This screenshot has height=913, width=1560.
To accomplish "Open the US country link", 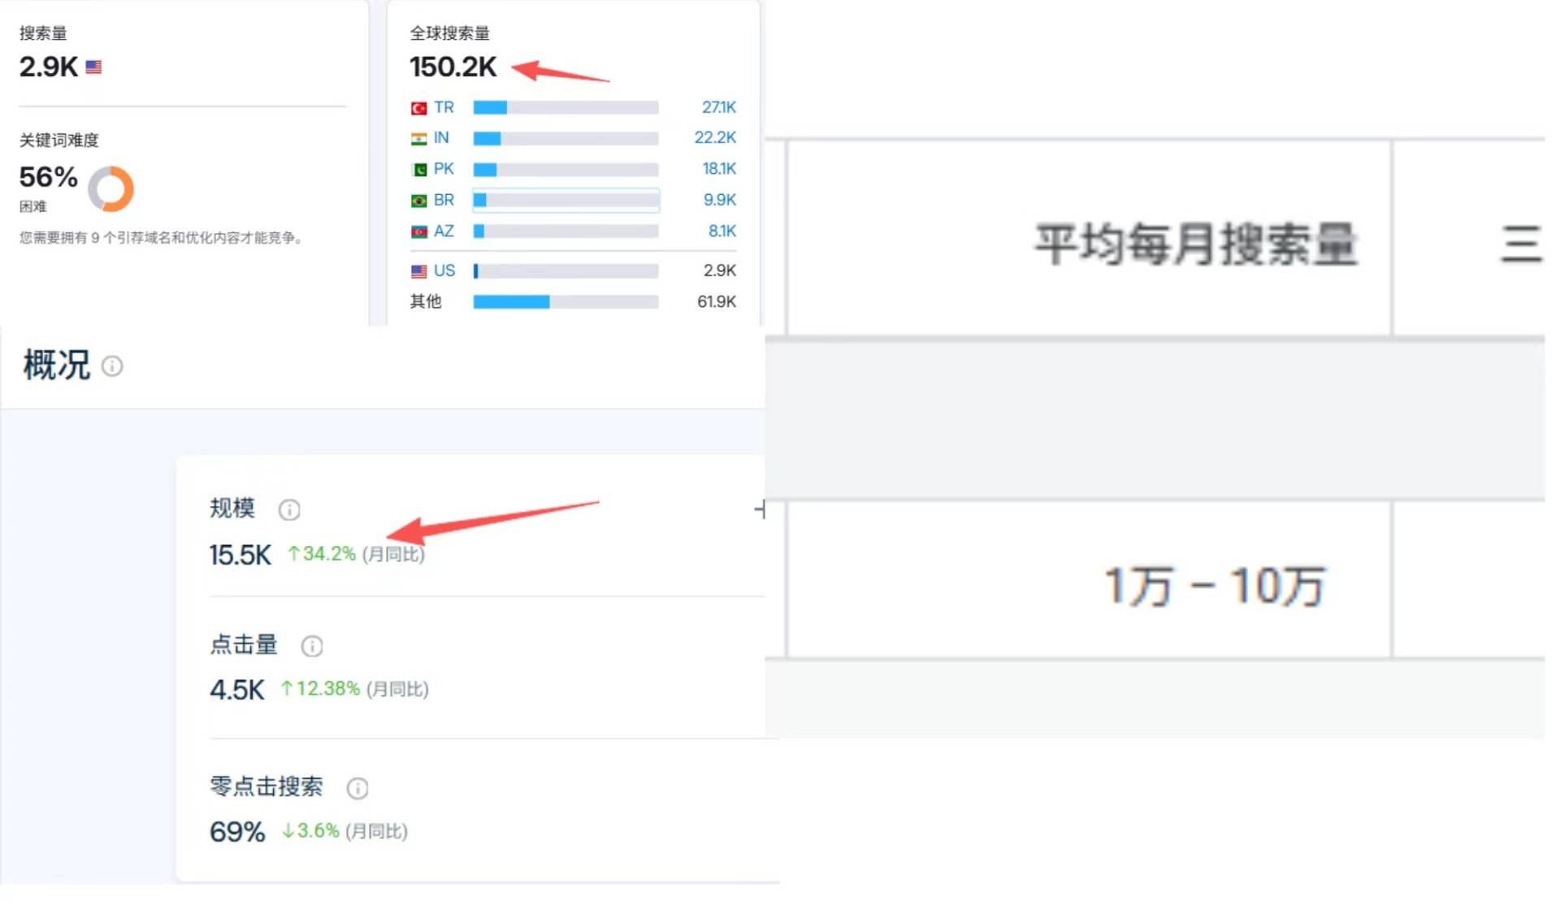I will coord(444,270).
